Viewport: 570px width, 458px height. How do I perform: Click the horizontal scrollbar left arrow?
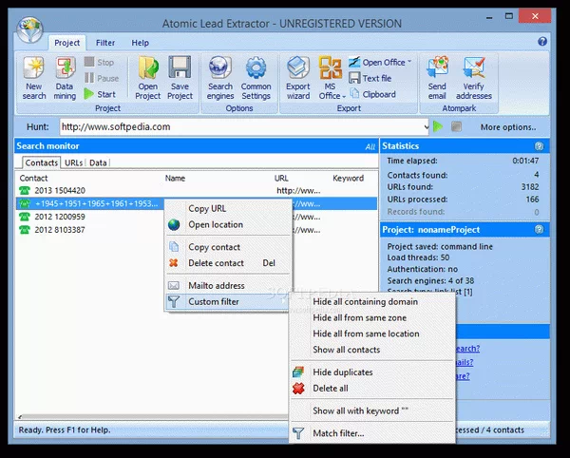coord(20,417)
